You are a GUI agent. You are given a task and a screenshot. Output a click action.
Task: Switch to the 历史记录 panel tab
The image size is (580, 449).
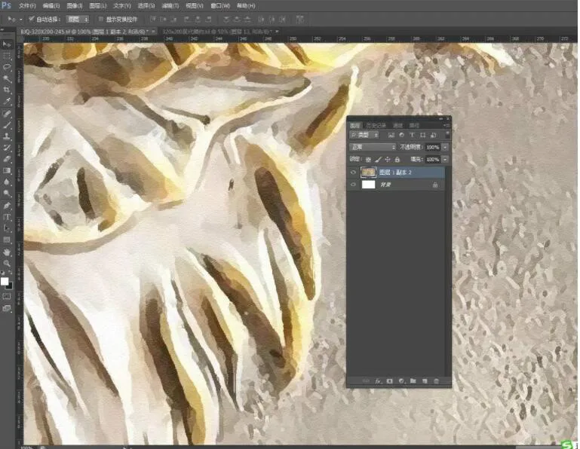[x=376, y=126]
